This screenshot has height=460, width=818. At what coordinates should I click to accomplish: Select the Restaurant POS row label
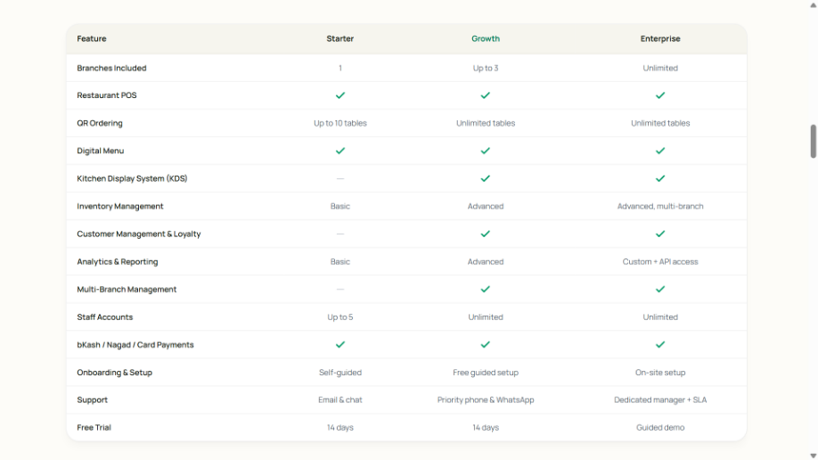106,95
